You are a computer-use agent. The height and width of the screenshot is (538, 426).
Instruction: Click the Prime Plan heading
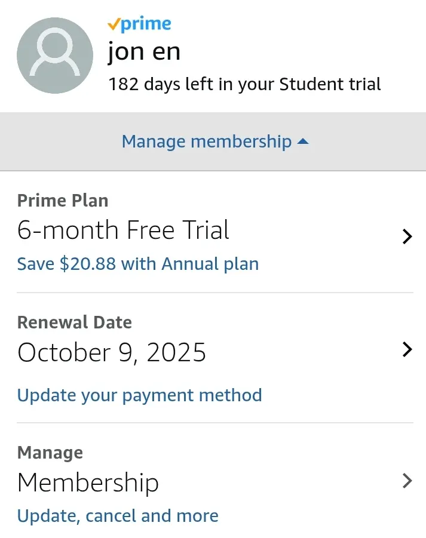(63, 201)
